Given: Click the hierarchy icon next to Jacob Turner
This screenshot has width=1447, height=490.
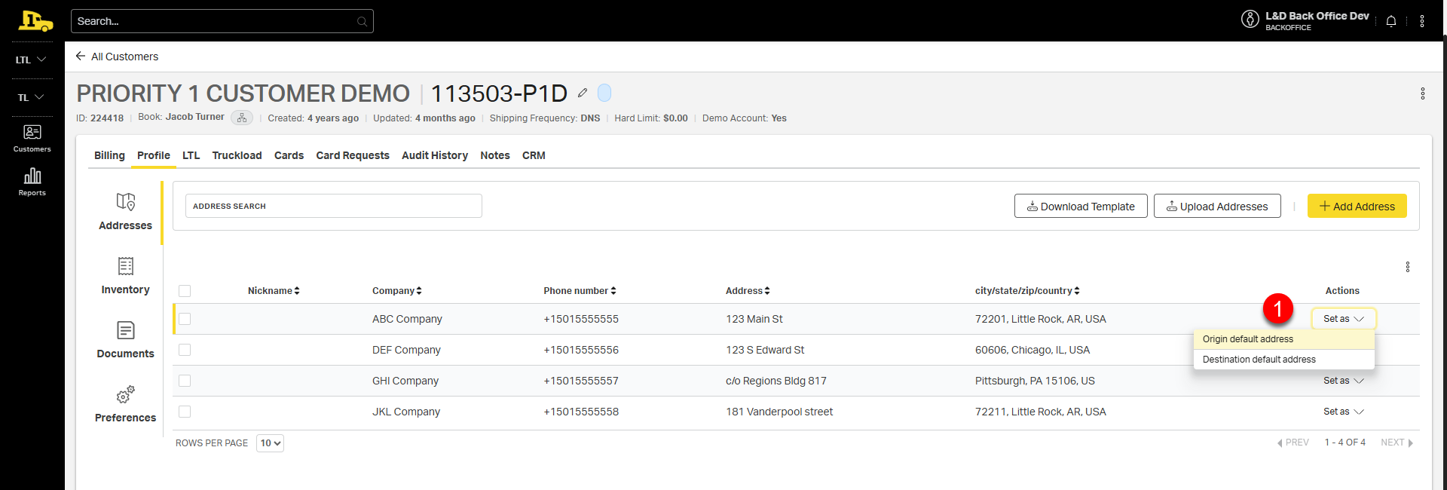Looking at the screenshot, I should [242, 118].
